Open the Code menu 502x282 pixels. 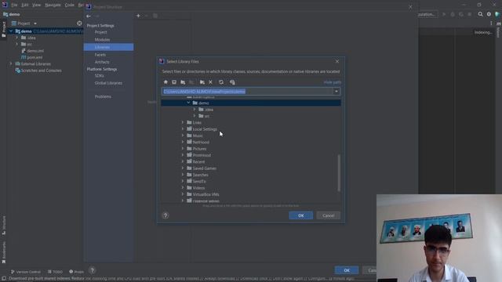[x=69, y=5]
